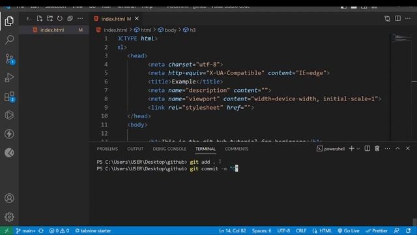The height and width of the screenshot is (235, 417).
Task: Start server with Go Live
Action: pyautogui.click(x=349, y=230)
